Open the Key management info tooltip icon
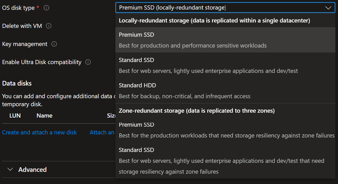Image resolution: width=338 pixels, height=184 pixels. (x=54, y=44)
